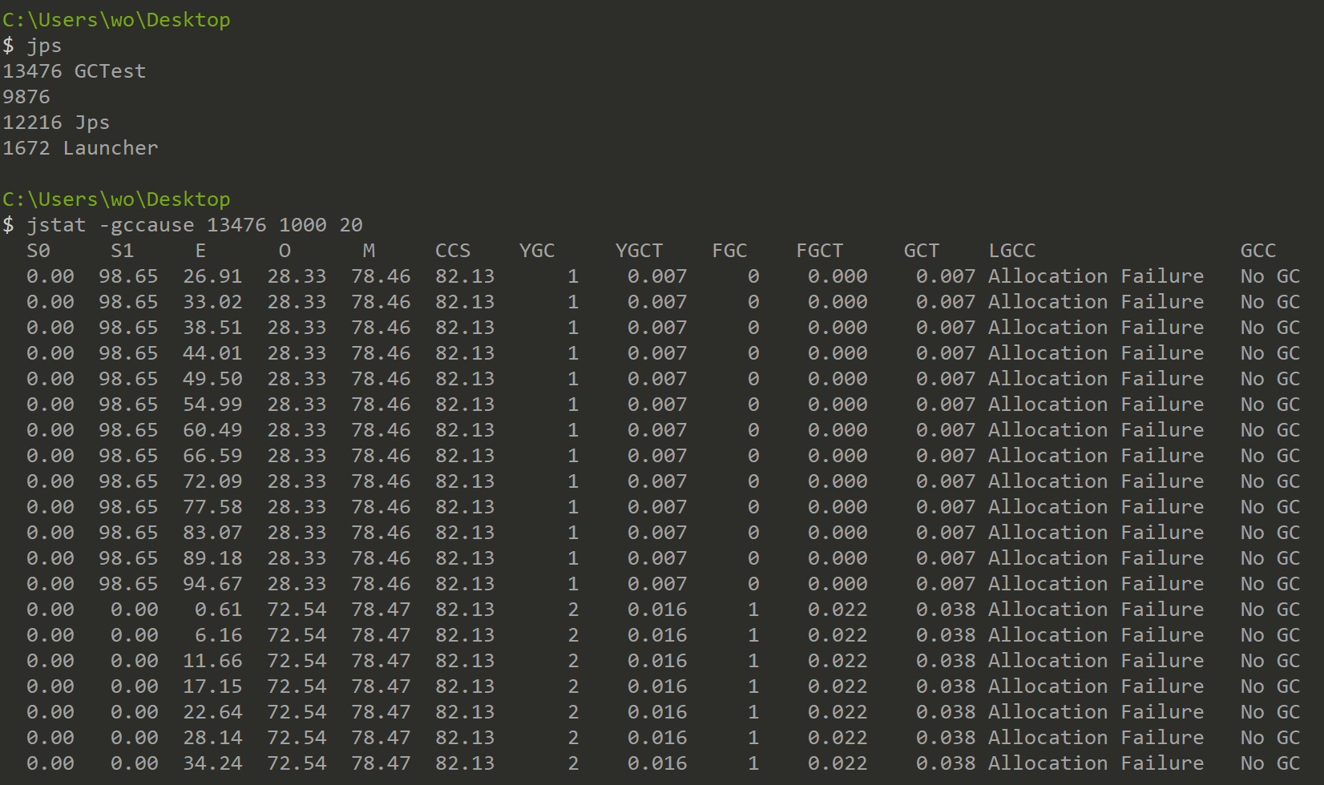Click the FGCT column header
1324x785 pixels.
[x=819, y=251]
